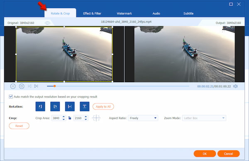
Task: Click the top-middle crop handle
Action: tap(64, 27)
